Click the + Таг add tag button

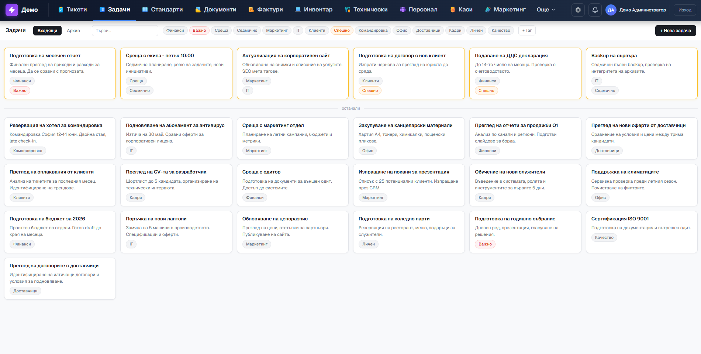[x=527, y=30]
